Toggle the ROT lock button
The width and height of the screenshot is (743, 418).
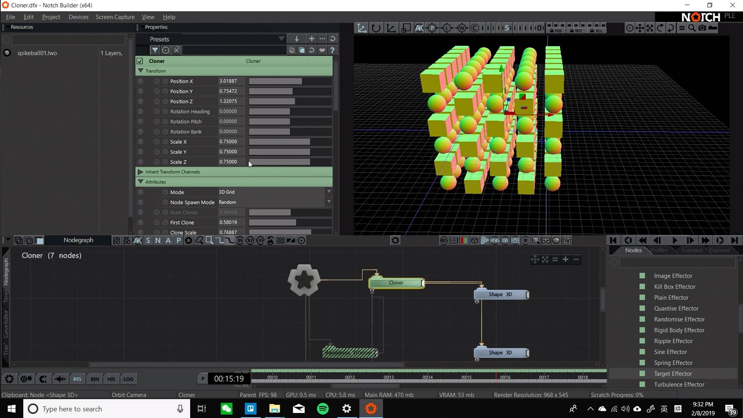(576, 30)
